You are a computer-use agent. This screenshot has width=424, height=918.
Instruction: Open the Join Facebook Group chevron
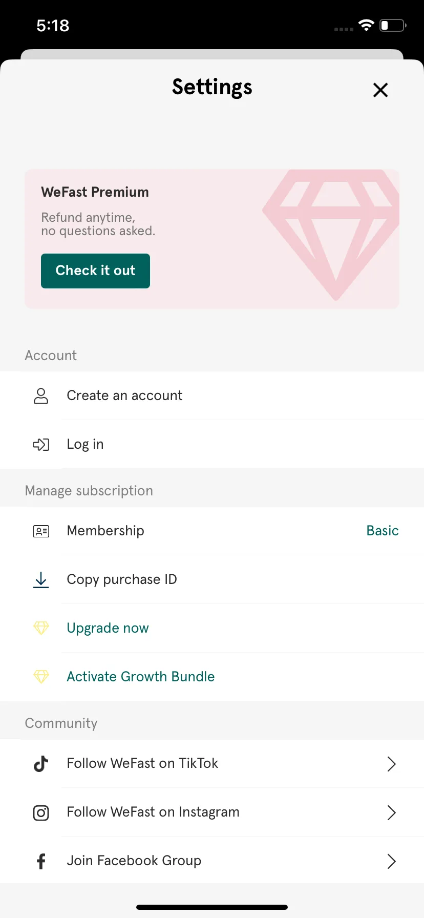coord(391,861)
